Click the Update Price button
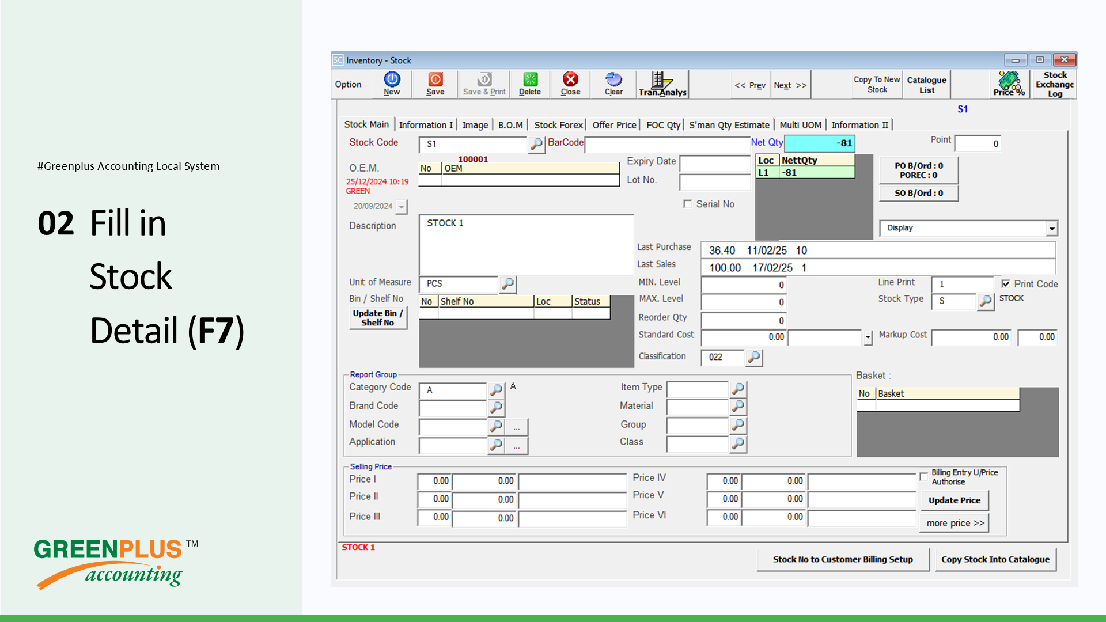Image resolution: width=1106 pixels, height=622 pixels. click(x=955, y=500)
